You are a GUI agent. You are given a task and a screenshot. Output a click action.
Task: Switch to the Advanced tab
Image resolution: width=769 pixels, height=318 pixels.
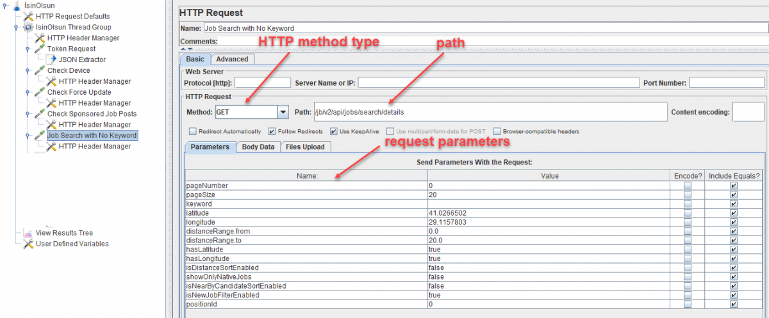coord(232,59)
